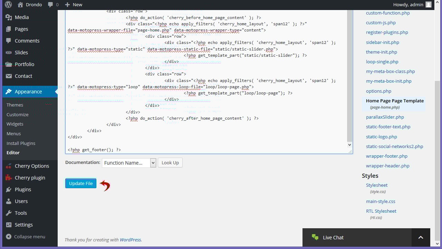Click the Live Chat label
442x249 pixels.
click(x=333, y=237)
